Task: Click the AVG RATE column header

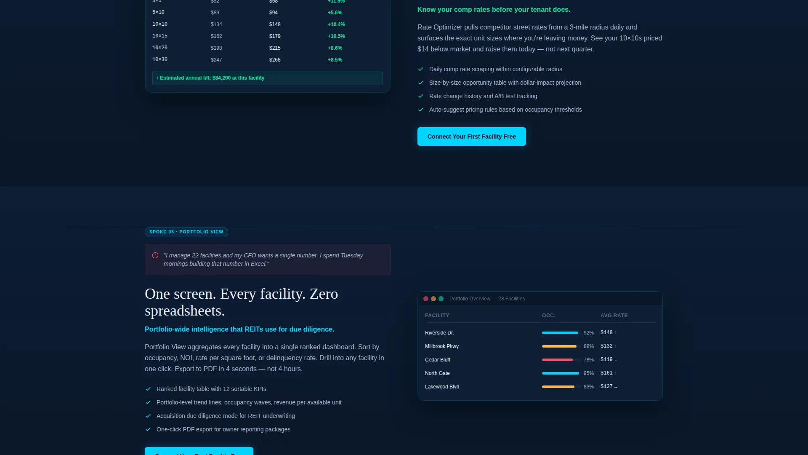Action: click(614, 316)
